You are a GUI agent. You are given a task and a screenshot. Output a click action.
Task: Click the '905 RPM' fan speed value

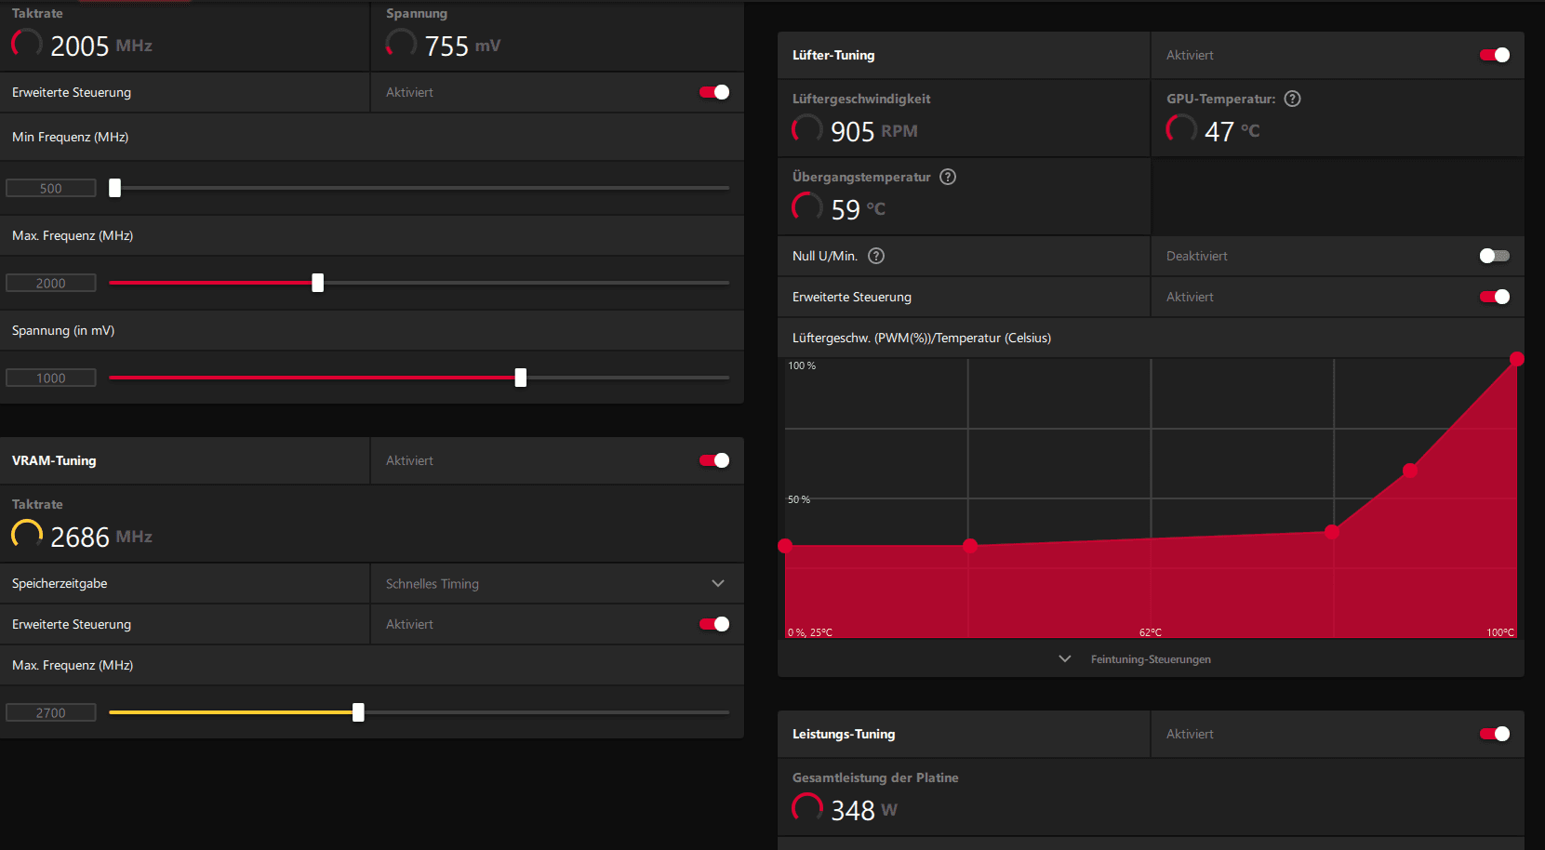click(x=874, y=131)
